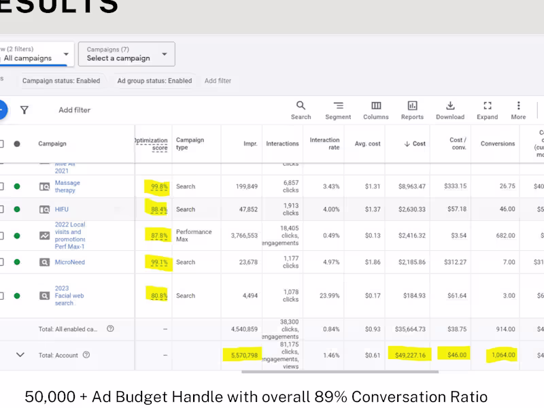This screenshot has width=544, height=408.
Task: Click Campaign status: Enabled filter chip
Action: point(61,81)
